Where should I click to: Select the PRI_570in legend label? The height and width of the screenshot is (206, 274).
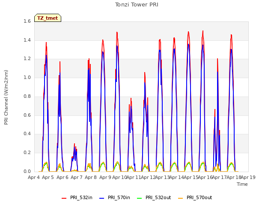[x=119, y=197]
